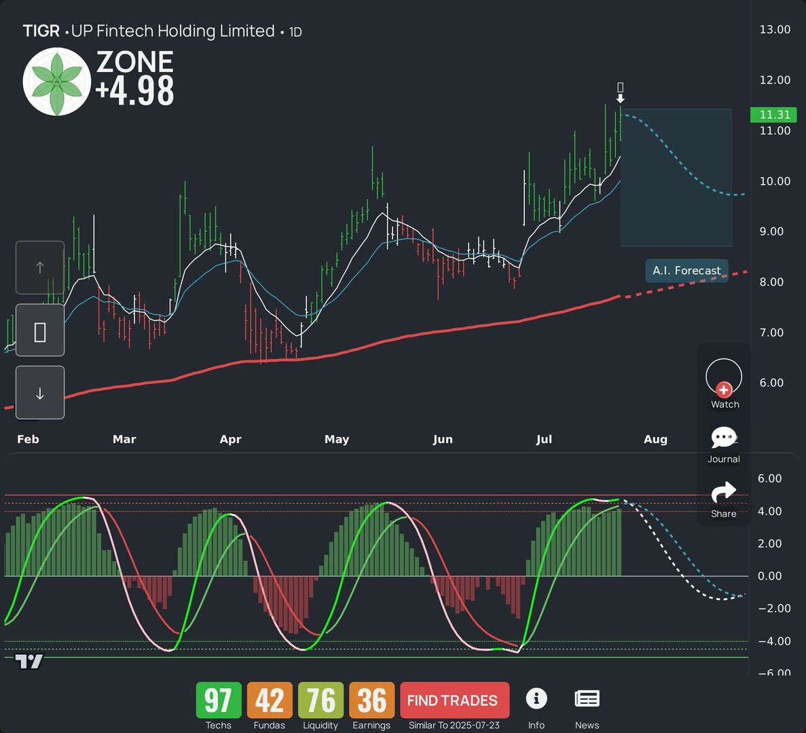The width and height of the screenshot is (806, 733).
Task: Click the A.I. Forecast label
Action: point(686,271)
